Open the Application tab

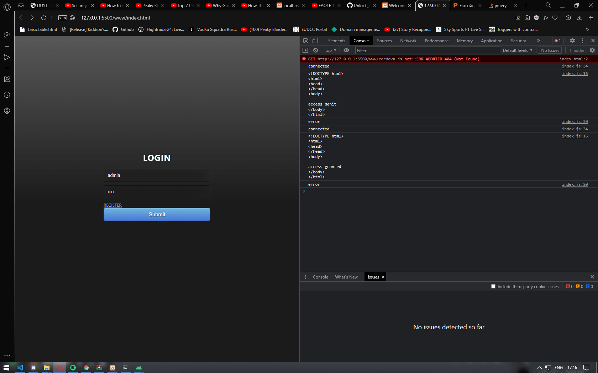[x=492, y=41]
